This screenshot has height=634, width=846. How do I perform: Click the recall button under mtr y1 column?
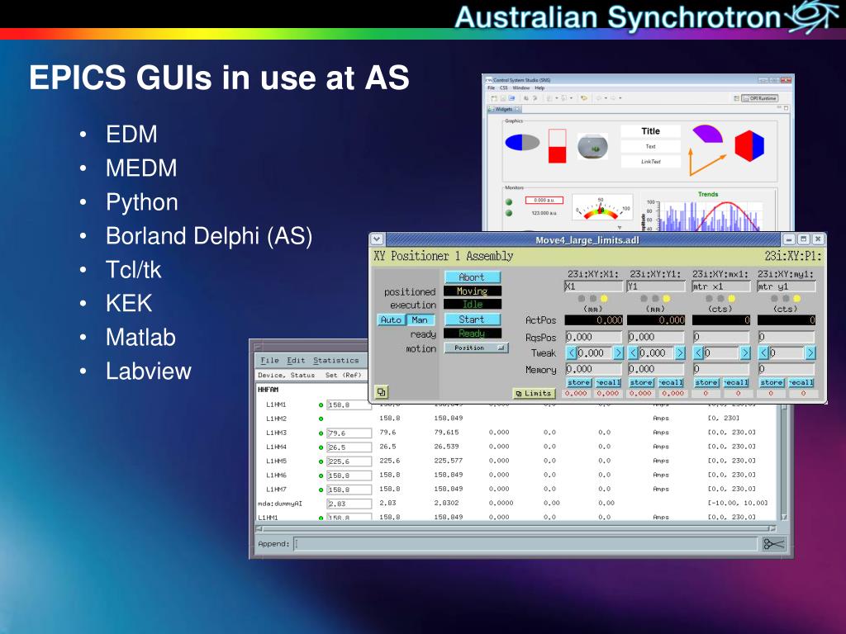click(x=801, y=382)
